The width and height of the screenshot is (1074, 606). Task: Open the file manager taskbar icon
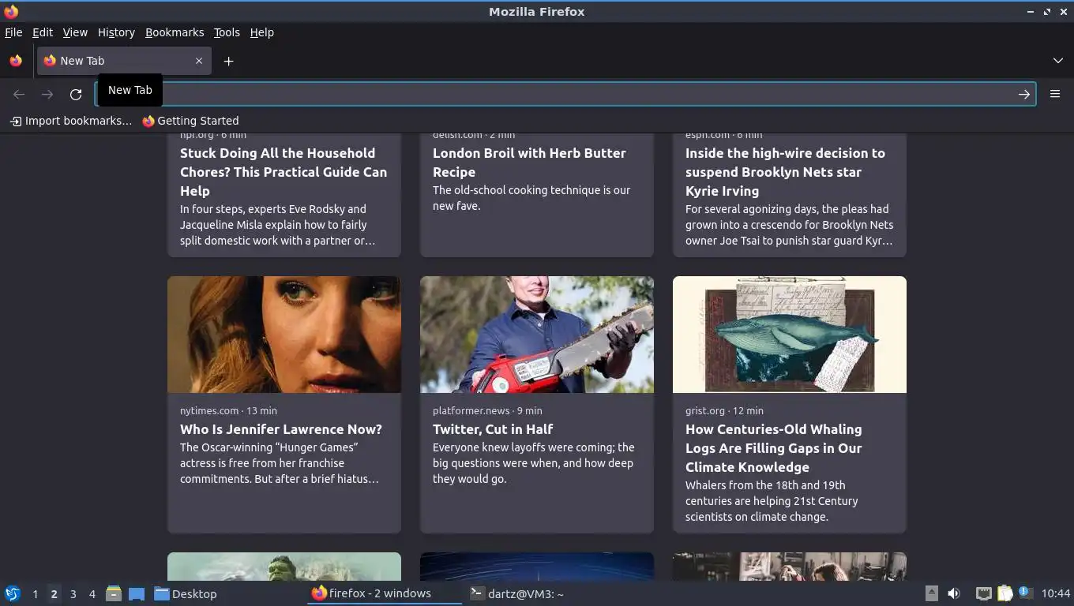tap(113, 593)
